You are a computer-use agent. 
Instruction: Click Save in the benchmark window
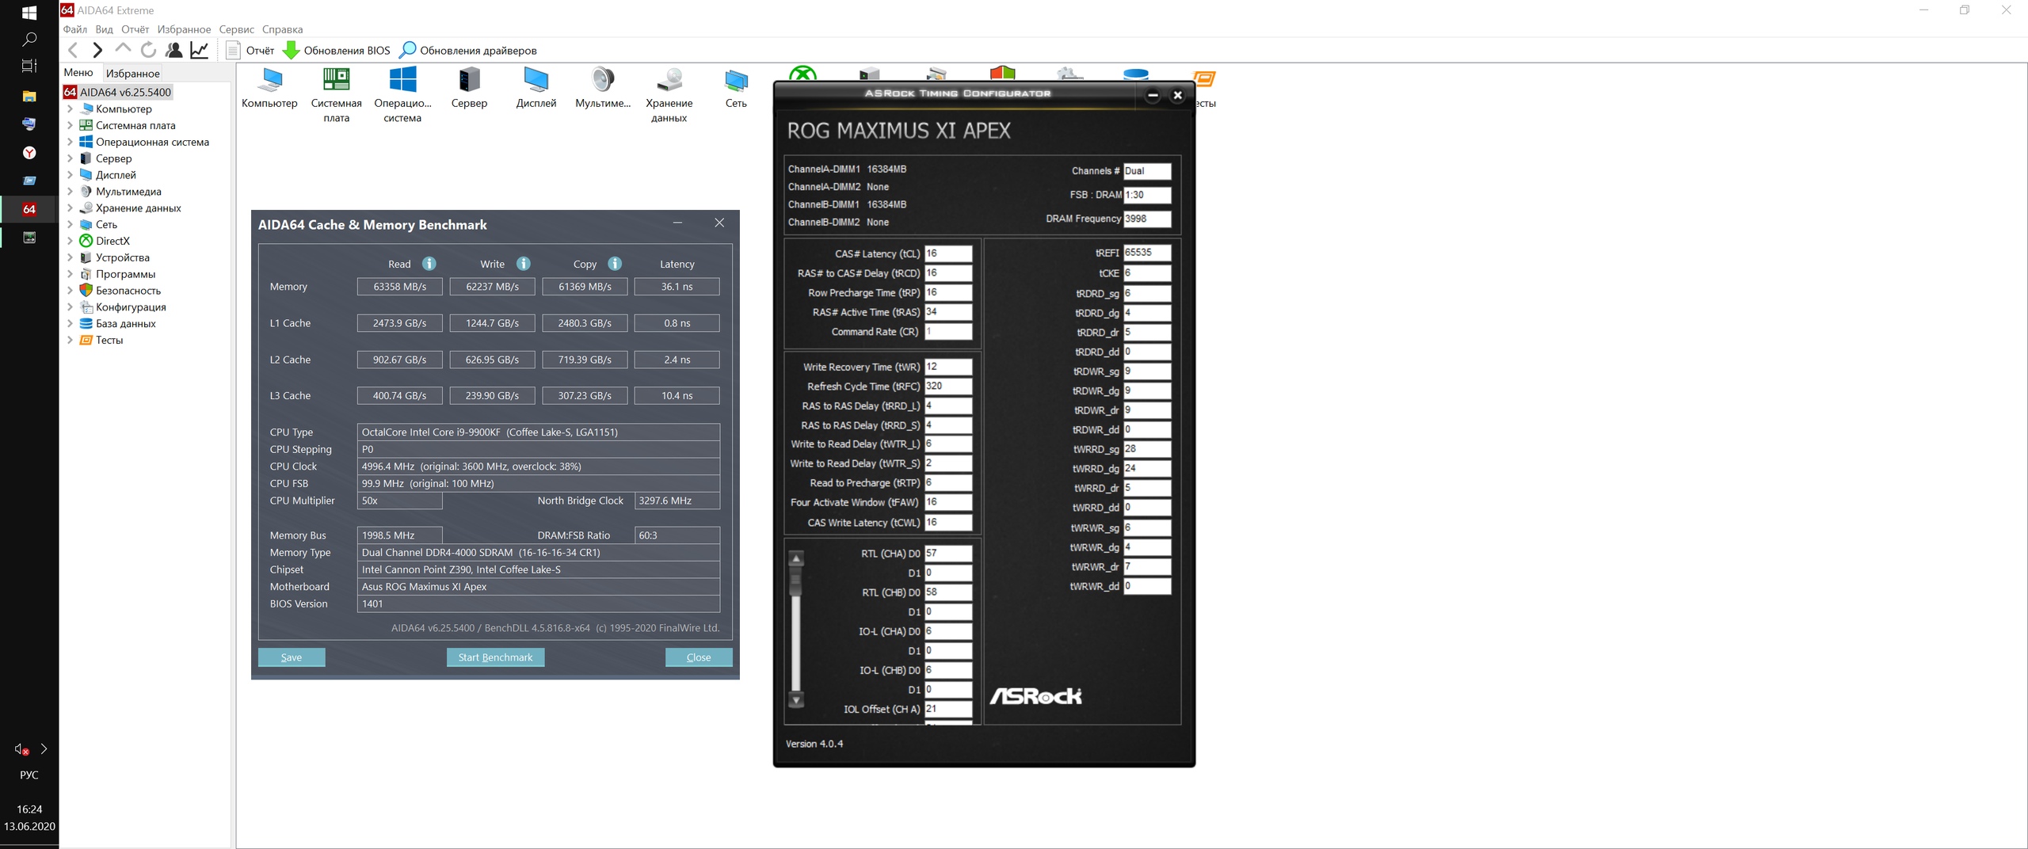click(x=292, y=657)
